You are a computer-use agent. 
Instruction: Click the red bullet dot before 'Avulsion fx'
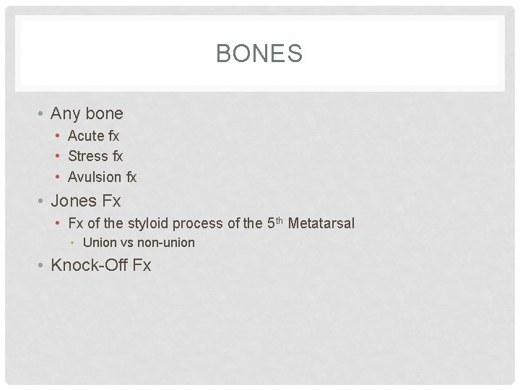point(58,177)
